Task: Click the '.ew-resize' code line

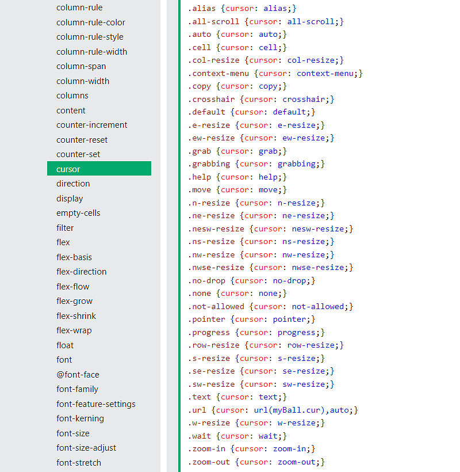Action: click(261, 138)
